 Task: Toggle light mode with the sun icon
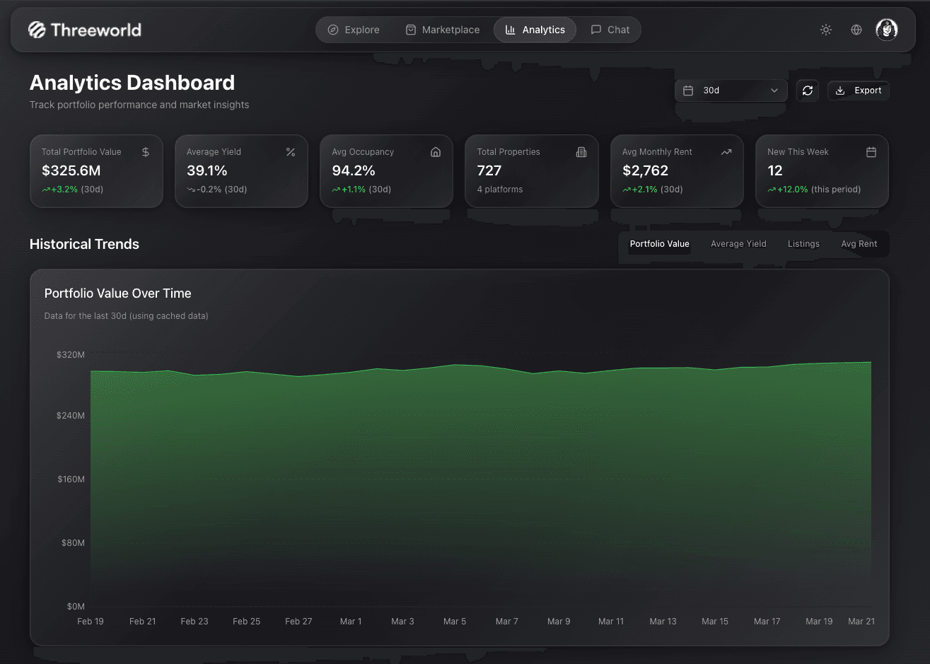(x=825, y=30)
